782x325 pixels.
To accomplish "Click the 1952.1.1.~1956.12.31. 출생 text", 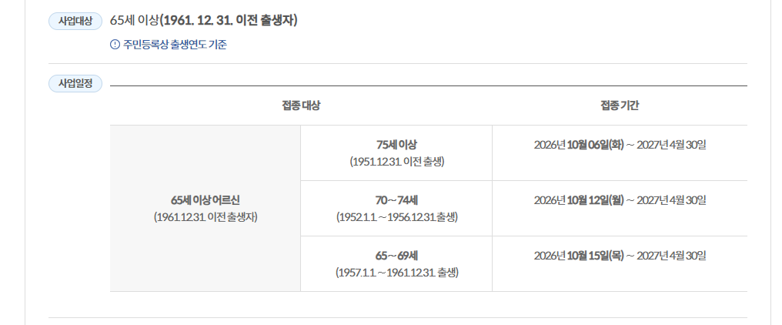I will 397,217.
